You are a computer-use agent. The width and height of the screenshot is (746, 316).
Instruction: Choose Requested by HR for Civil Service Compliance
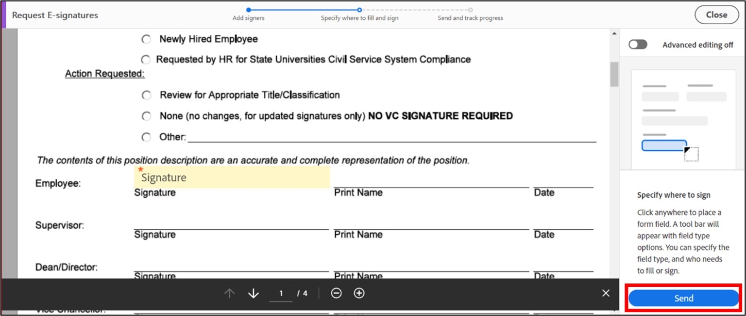pyautogui.click(x=146, y=59)
